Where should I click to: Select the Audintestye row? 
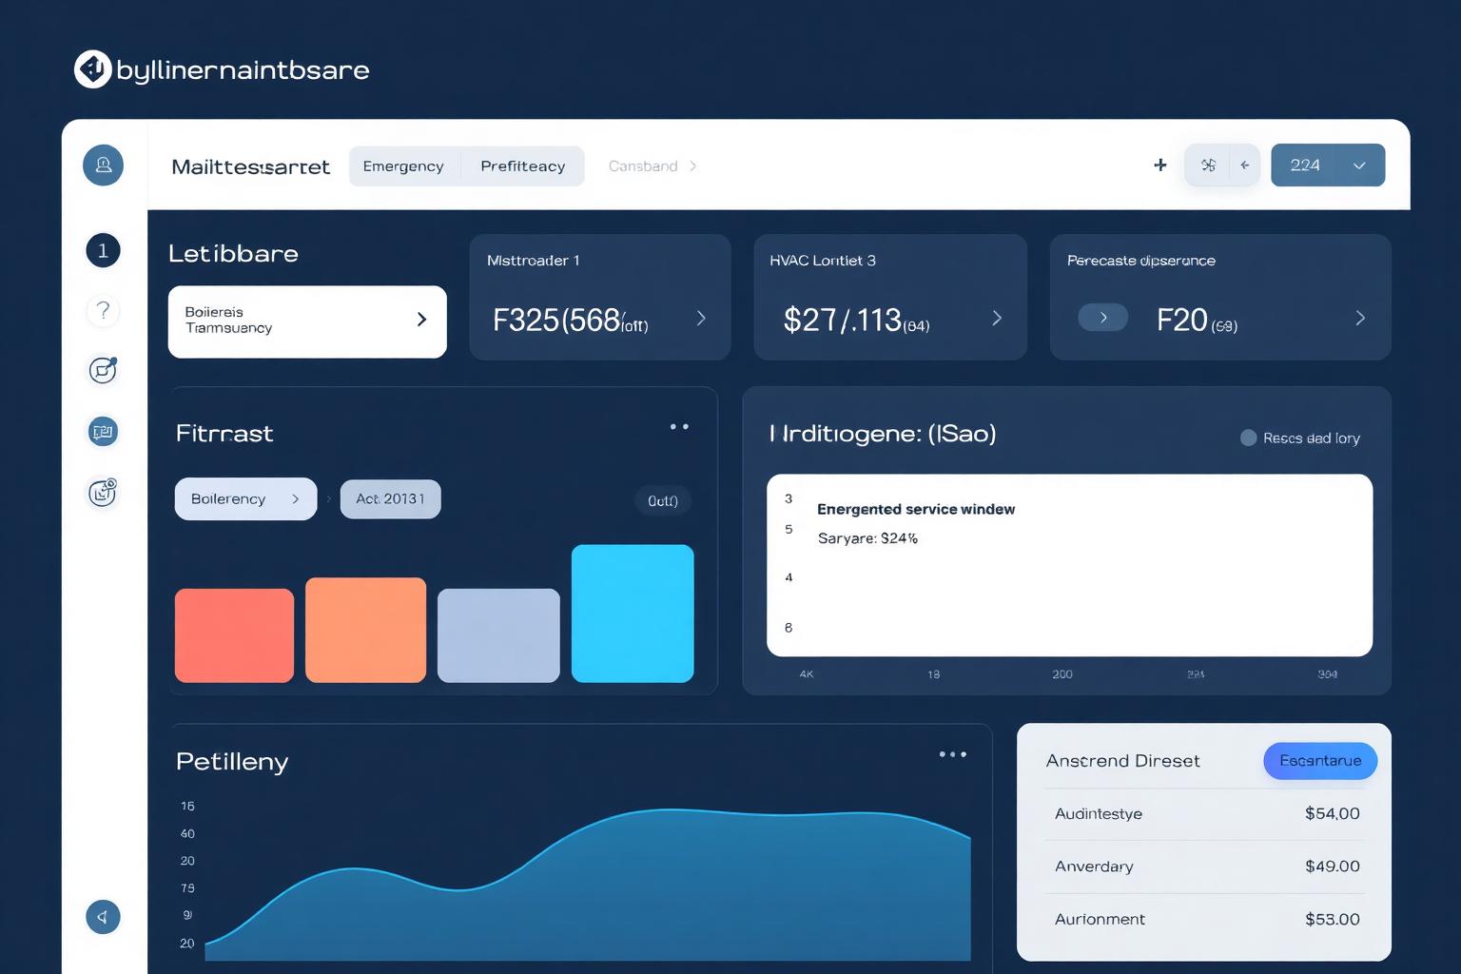point(1204,814)
